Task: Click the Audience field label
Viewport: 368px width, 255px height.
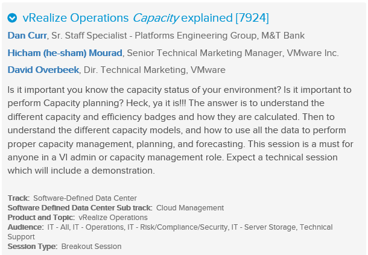Action: (25, 227)
